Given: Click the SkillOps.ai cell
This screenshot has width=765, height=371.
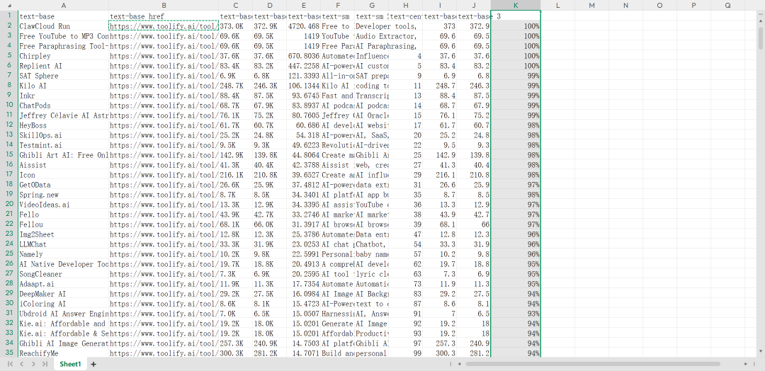Looking at the screenshot, I should (63, 135).
